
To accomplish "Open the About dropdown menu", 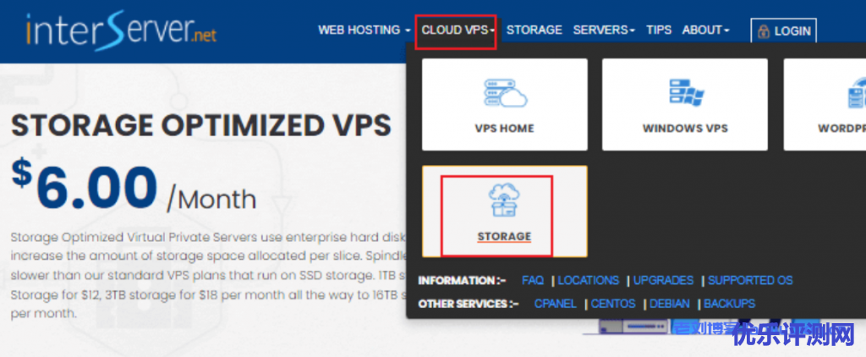I will [x=705, y=30].
